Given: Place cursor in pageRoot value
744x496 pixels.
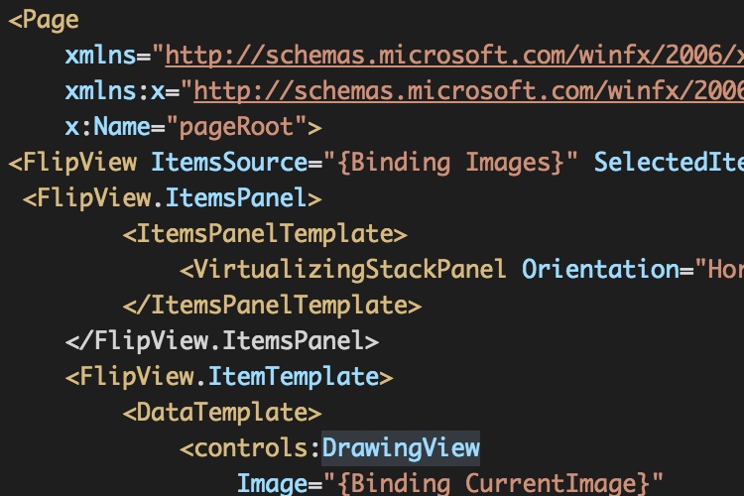Looking at the screenshot, I should [x=236, y=127].
